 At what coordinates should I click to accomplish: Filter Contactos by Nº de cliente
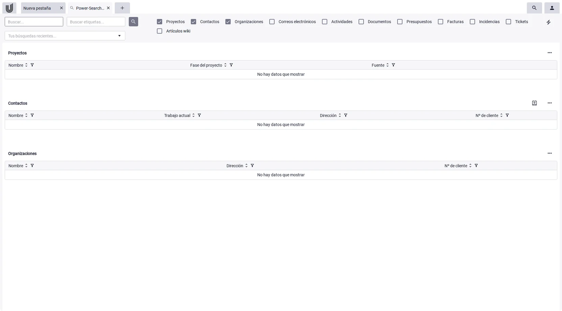coord(507,115)
